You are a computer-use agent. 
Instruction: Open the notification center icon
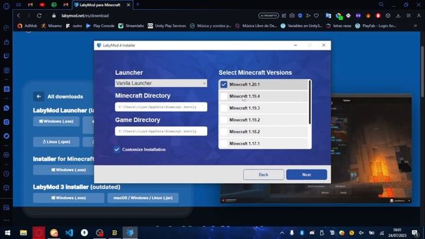point(414,233)
